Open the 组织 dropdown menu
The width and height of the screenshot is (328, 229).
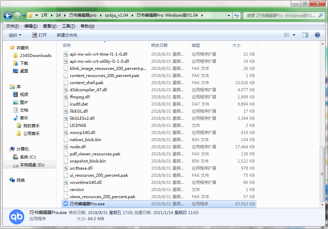[x=15, y=35]
